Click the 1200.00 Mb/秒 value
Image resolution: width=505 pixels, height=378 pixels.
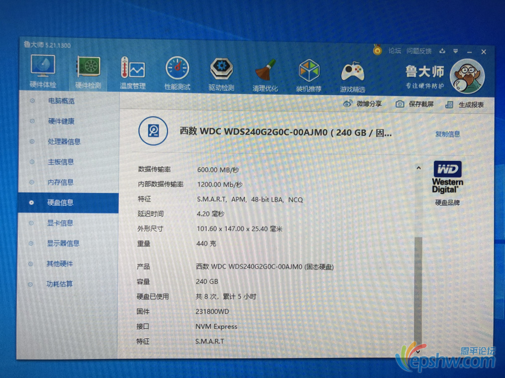(220, 185)
